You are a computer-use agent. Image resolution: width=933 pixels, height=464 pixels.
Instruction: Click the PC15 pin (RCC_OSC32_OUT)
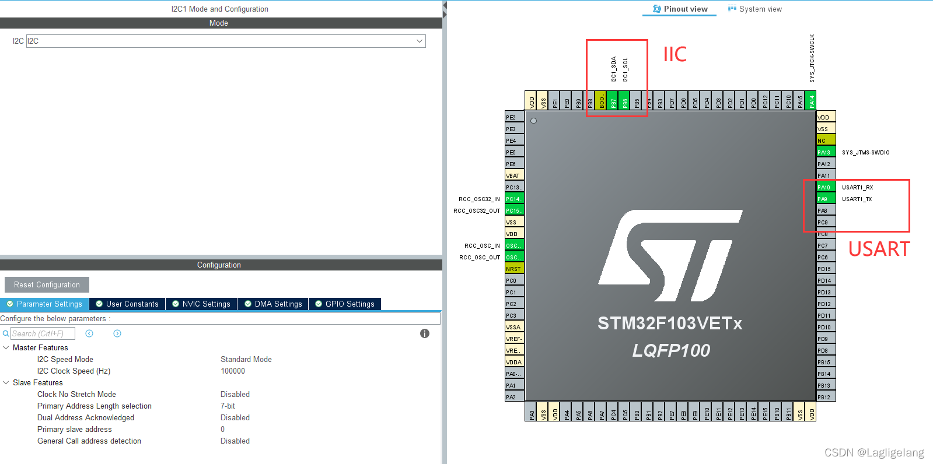[x=515, y=210]
